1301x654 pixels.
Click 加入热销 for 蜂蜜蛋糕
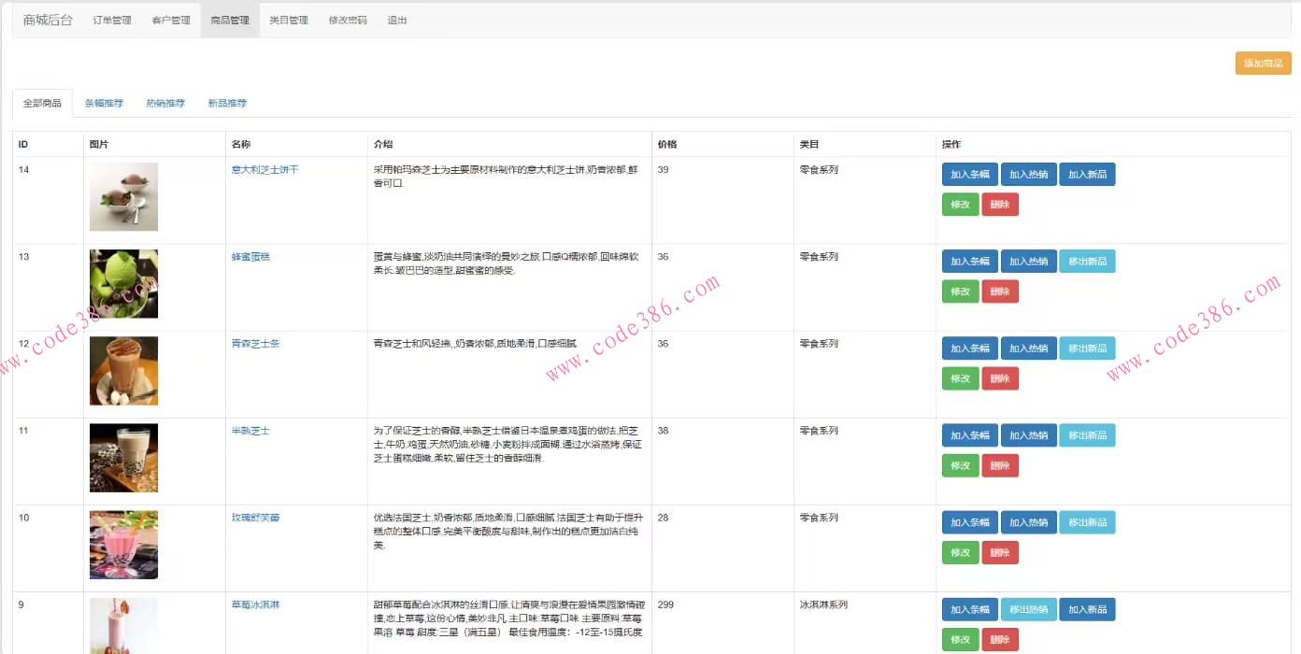(x=1028, y=261)
